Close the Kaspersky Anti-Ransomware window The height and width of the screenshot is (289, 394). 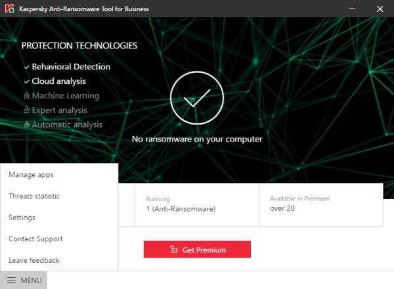[x=380, y=9]
